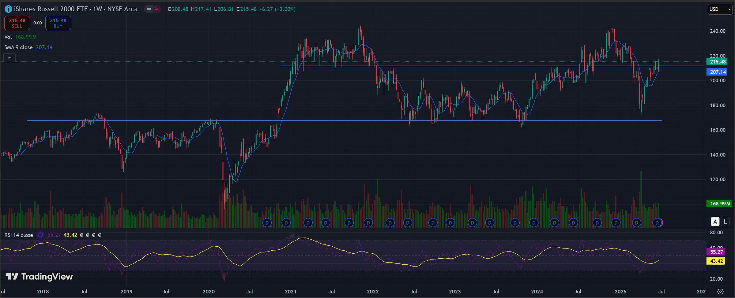Open chart settings hexagon gear icon

pos(721,292)
